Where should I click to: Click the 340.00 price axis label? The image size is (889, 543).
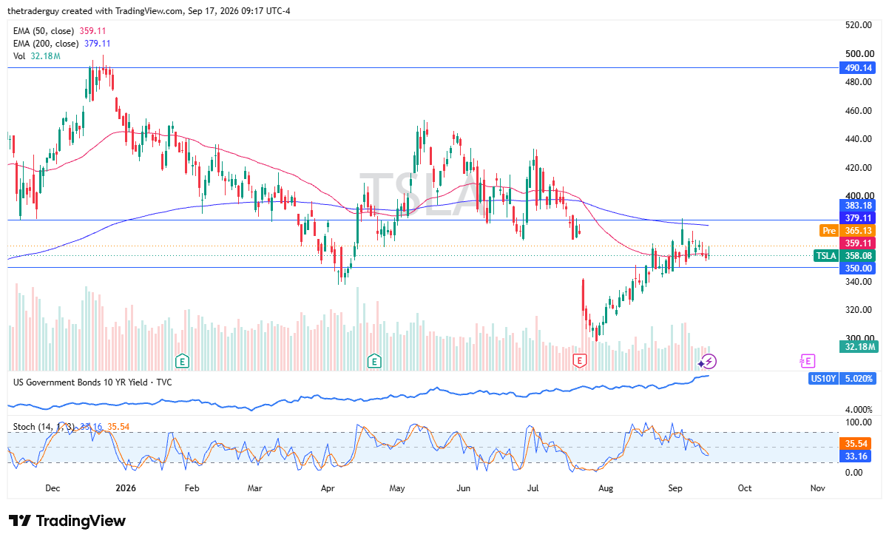click(x=859, y=282)
